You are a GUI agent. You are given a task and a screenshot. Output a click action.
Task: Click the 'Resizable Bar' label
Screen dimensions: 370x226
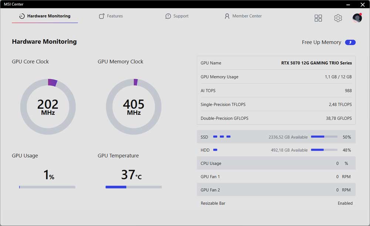click(x=213, y=203)
